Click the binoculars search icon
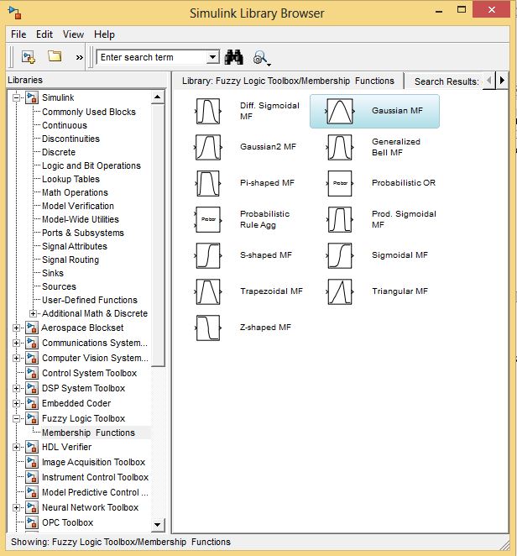517x556 pixels. pyautogui.click(x=234, y=57)
